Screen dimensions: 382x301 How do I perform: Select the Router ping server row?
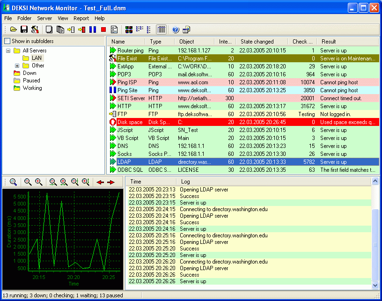click(x=243, y=51)
